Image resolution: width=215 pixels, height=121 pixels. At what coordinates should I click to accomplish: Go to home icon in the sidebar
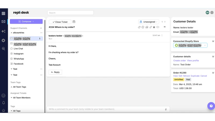(3, 110)
